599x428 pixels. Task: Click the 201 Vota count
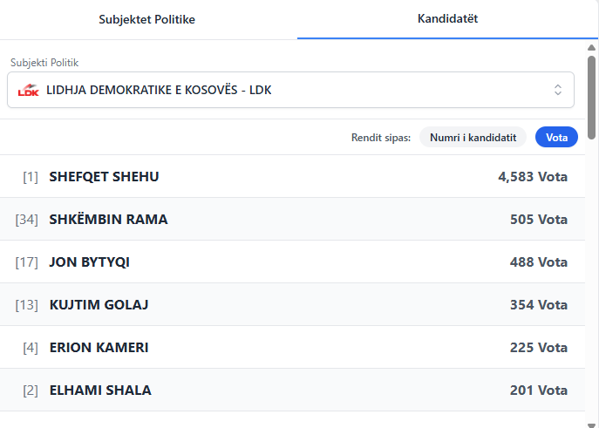tap(538, 391)
